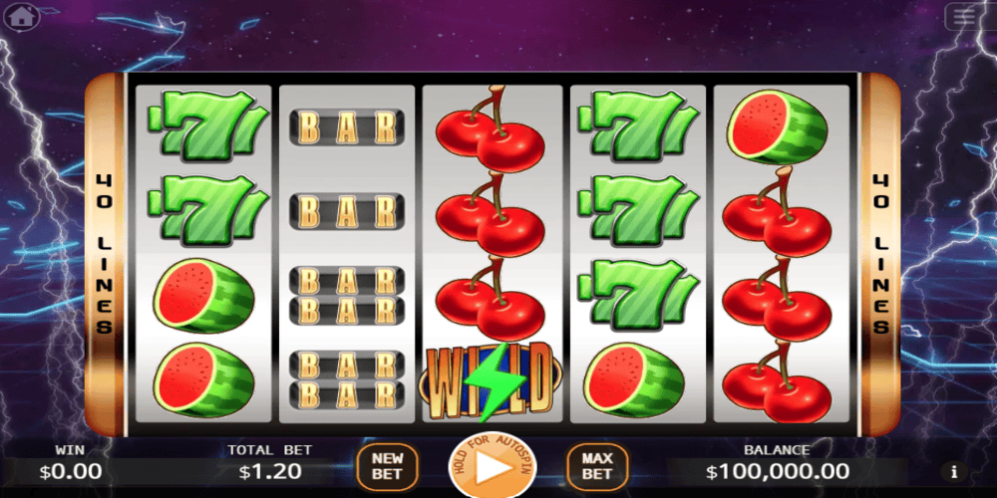Click the left 40 LINES gold panel
The height and width of the screenshot is (498, 997).
105,254
